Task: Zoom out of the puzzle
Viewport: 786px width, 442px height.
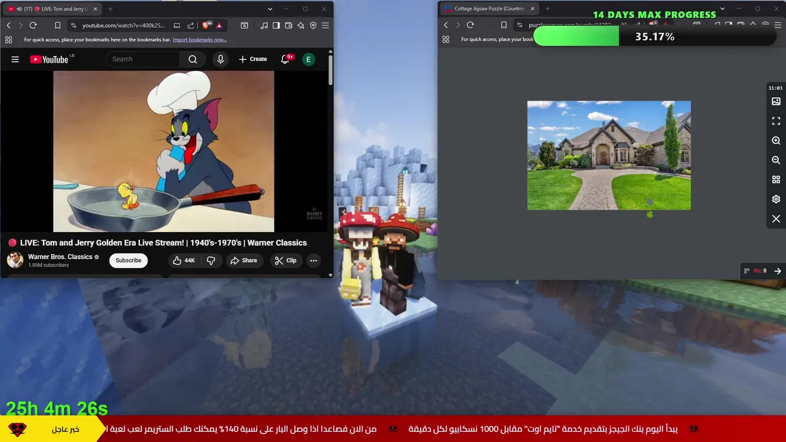Action: click(776, 160)
